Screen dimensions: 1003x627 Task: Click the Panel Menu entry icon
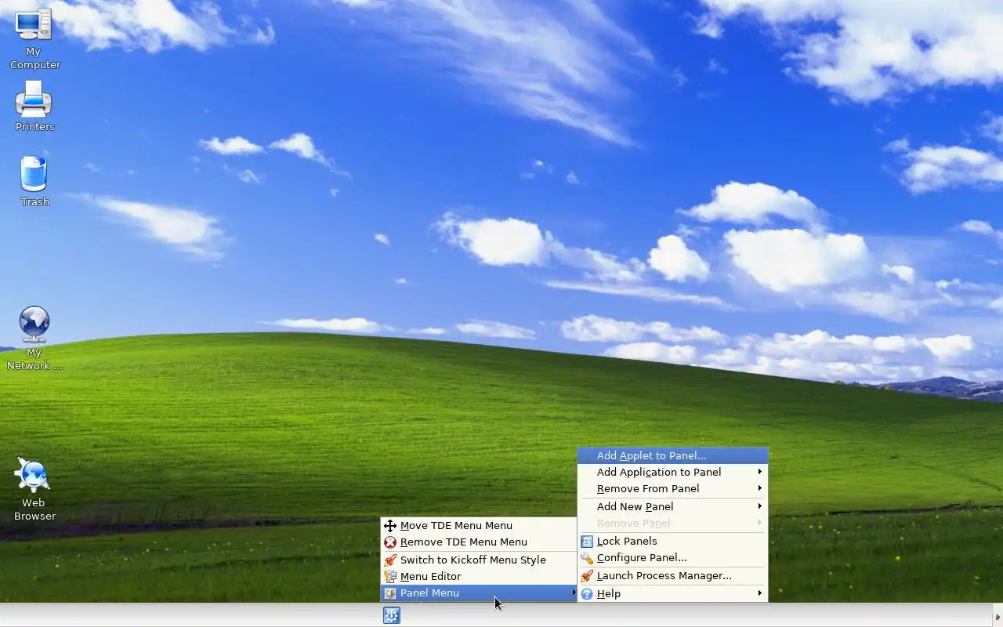pyautogui.click(x=390, y=593)
